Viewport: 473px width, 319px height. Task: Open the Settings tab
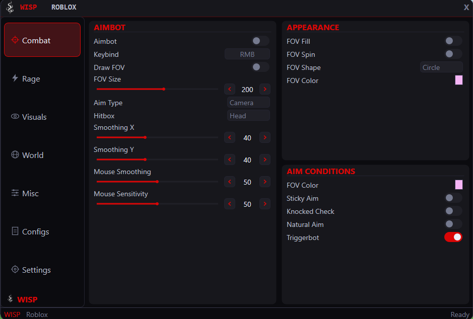42,270
